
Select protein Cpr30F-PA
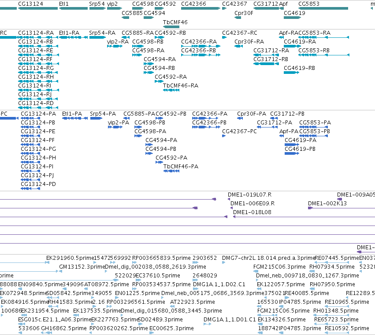coord(252,114)
